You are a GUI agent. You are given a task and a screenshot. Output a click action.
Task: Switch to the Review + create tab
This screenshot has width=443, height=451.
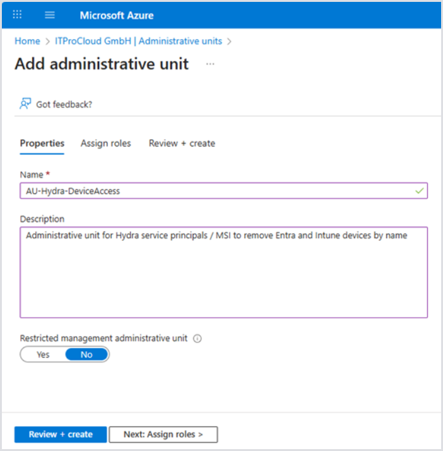(x=182, y=143)
